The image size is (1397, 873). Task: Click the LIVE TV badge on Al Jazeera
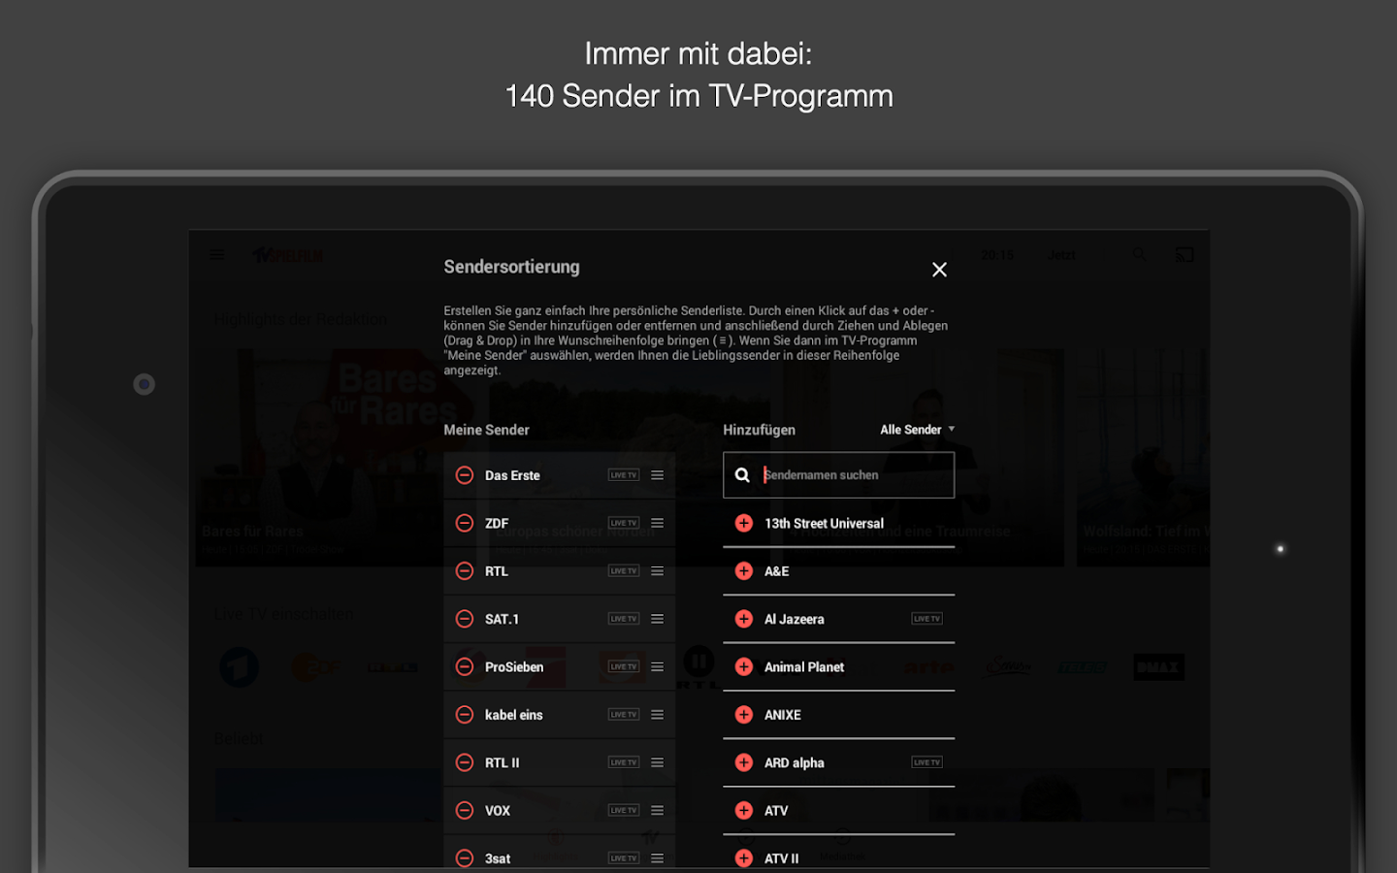(x=926, y=618)
